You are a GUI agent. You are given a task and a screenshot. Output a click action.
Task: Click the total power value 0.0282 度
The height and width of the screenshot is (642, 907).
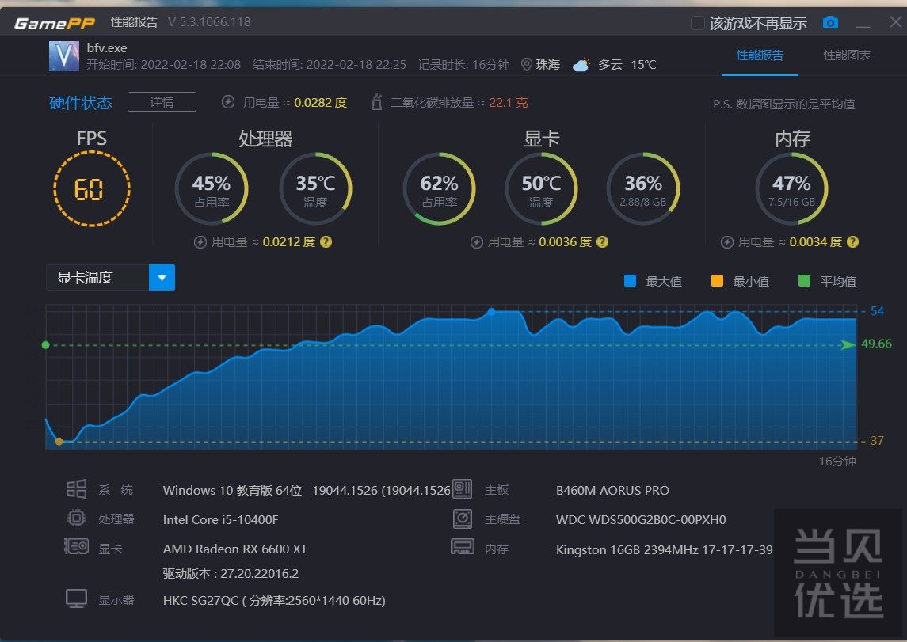pyautogui.click(x=321, y=103)
